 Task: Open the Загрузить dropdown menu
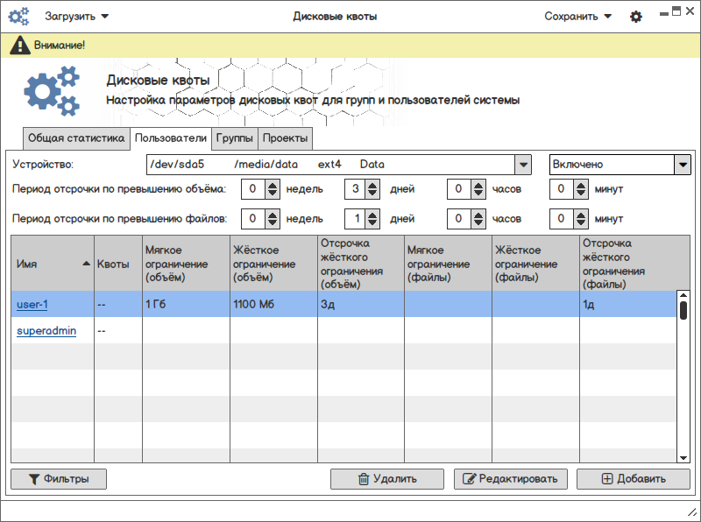click(77, 16)
